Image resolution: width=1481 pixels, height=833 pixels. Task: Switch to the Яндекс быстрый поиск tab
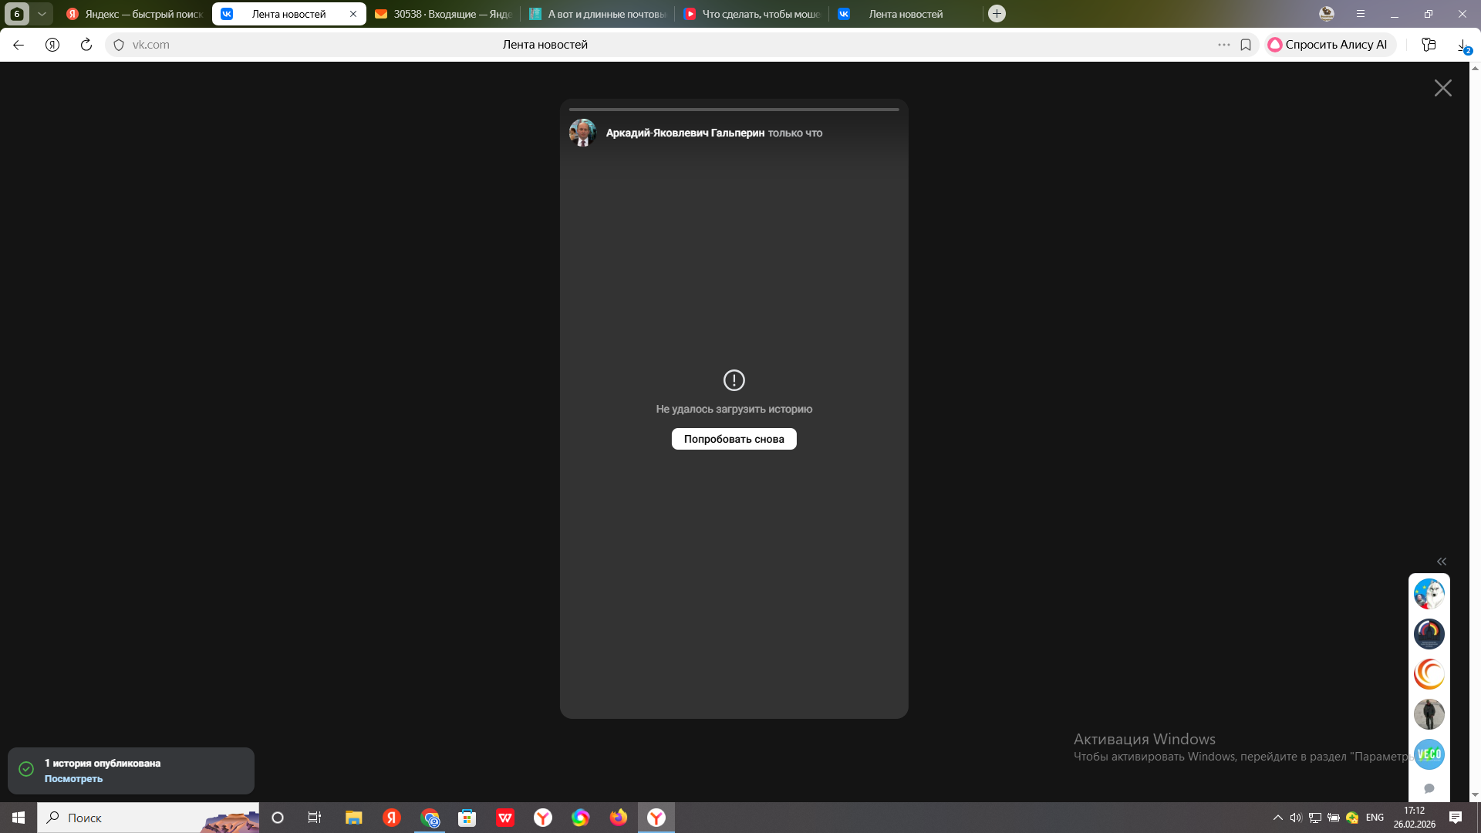coord(135,14)
